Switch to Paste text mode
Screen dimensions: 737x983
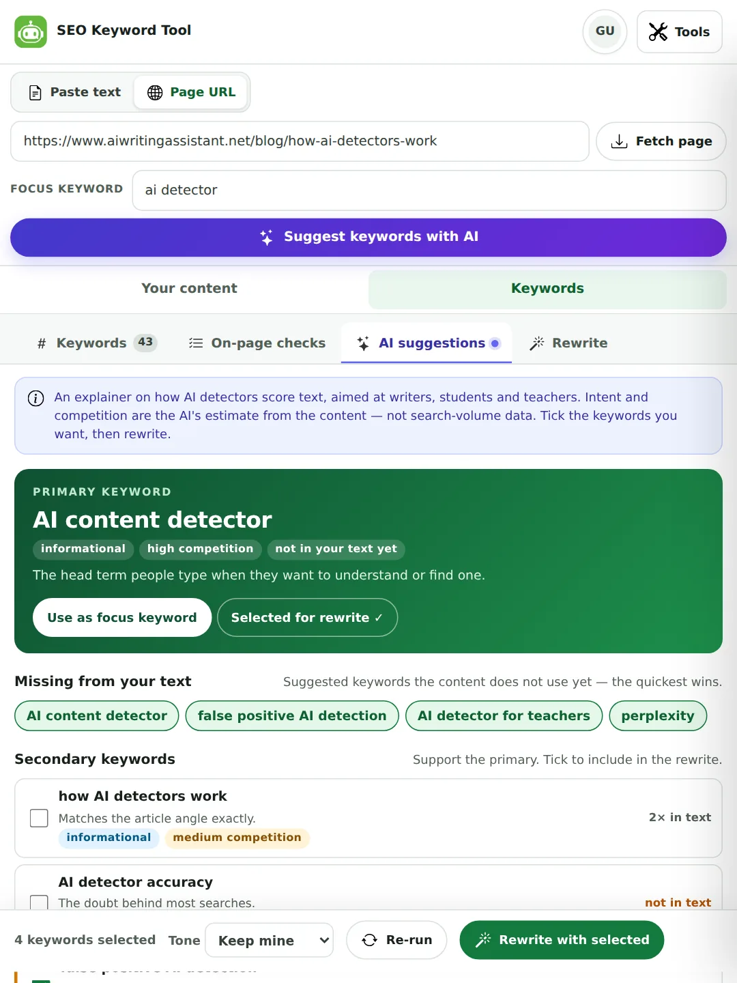pos(74,92)
